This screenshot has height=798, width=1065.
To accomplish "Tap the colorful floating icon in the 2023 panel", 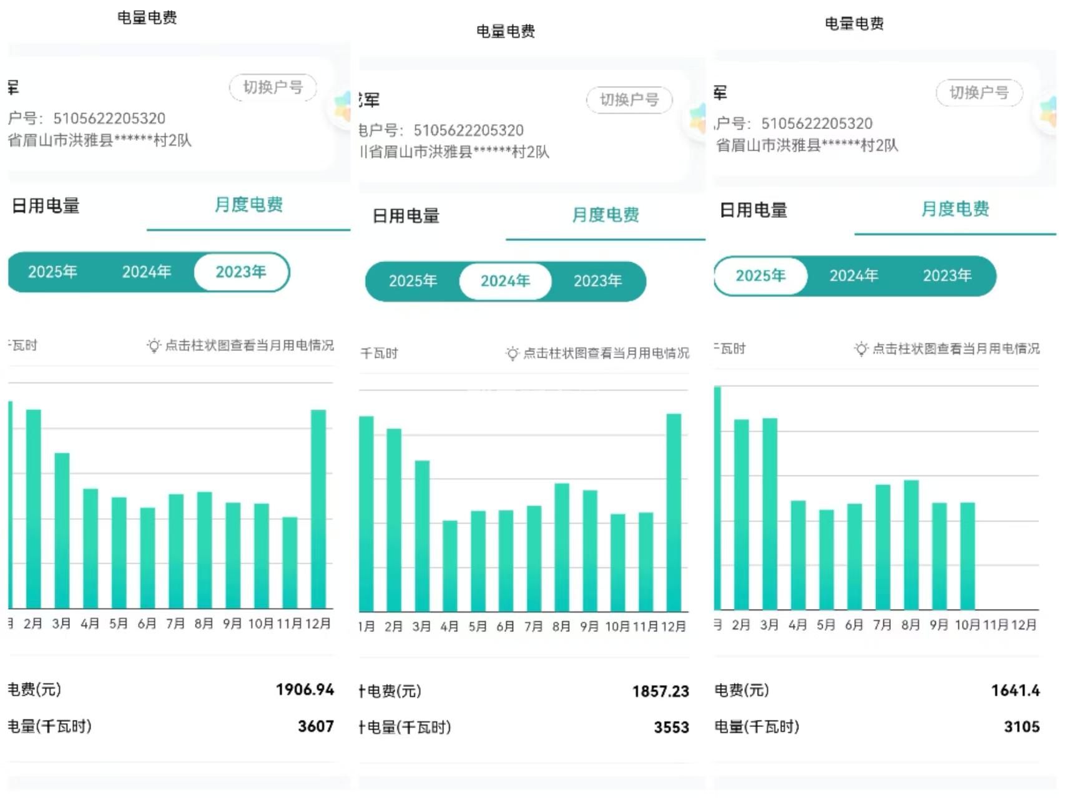I will click(342, 107).
